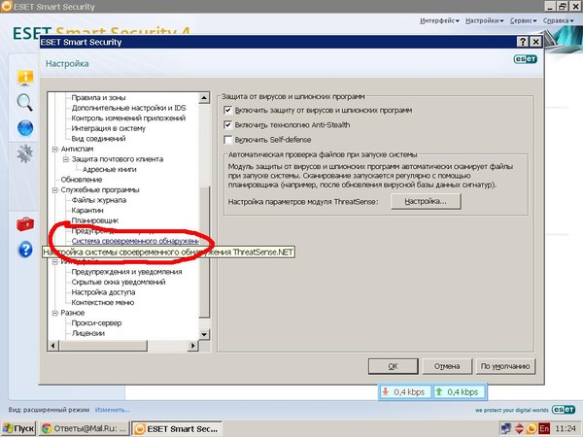Click the tree horizontal scrollbar left arrow
Image resolution: width=583 pixels, height=437 pixels.
coord(53,346)
